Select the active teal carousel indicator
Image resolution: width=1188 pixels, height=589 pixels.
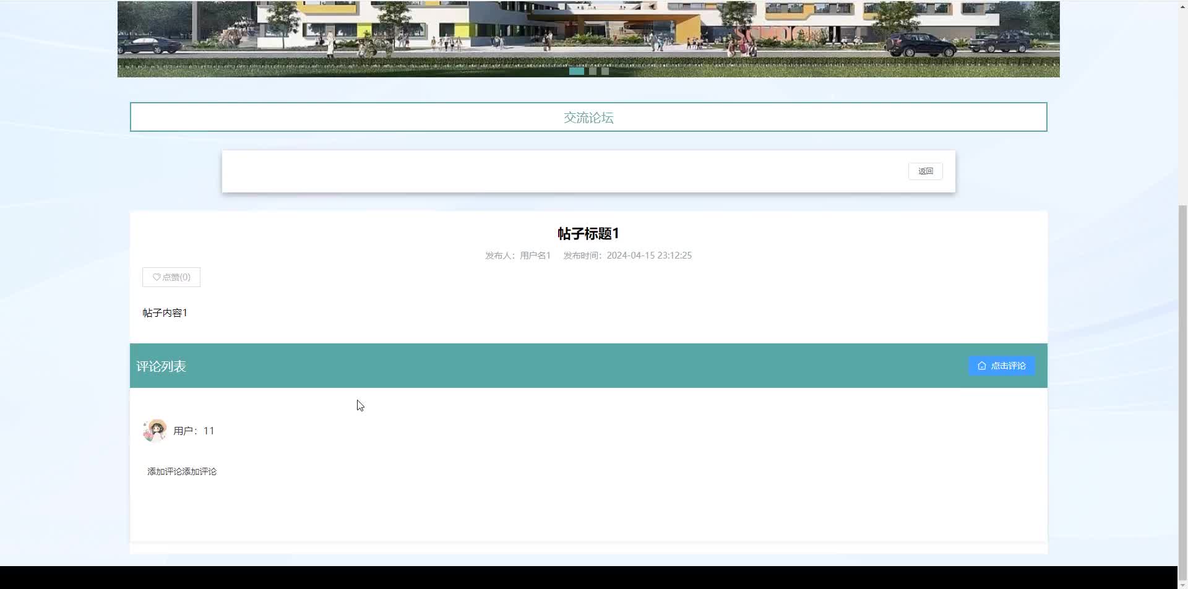click(x=577, y=71)
